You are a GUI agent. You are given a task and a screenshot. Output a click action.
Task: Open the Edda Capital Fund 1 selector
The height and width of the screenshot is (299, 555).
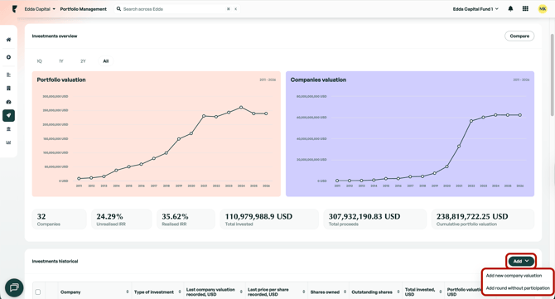point(475,9)
